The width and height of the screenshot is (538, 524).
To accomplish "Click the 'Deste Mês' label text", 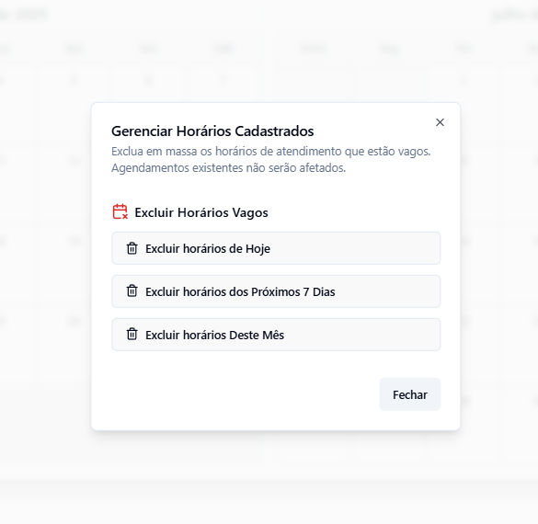I will coord(257,335).
